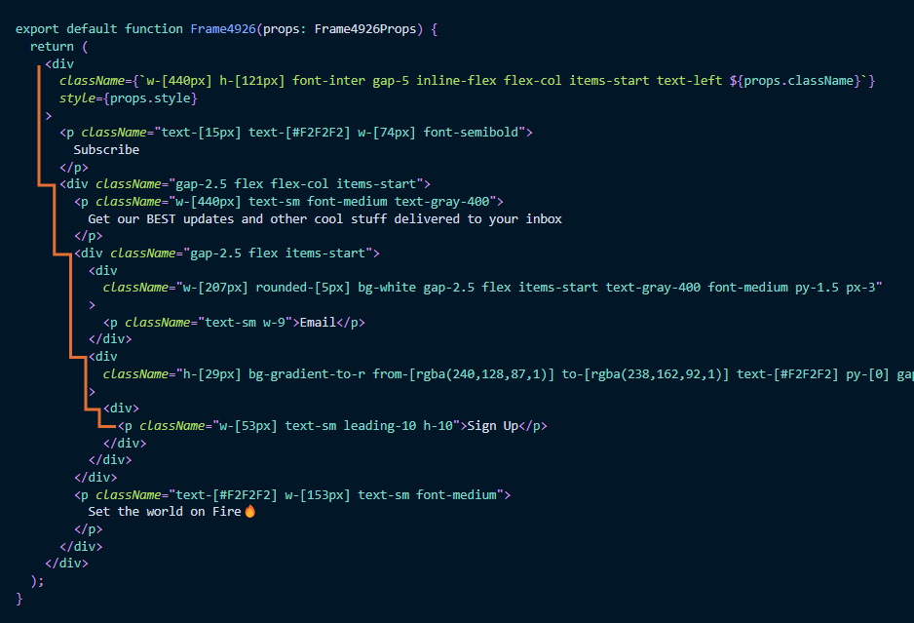Screen dimensions: 914x623
Task: Click the ${props.className} template expression
Action: [795, 81]
